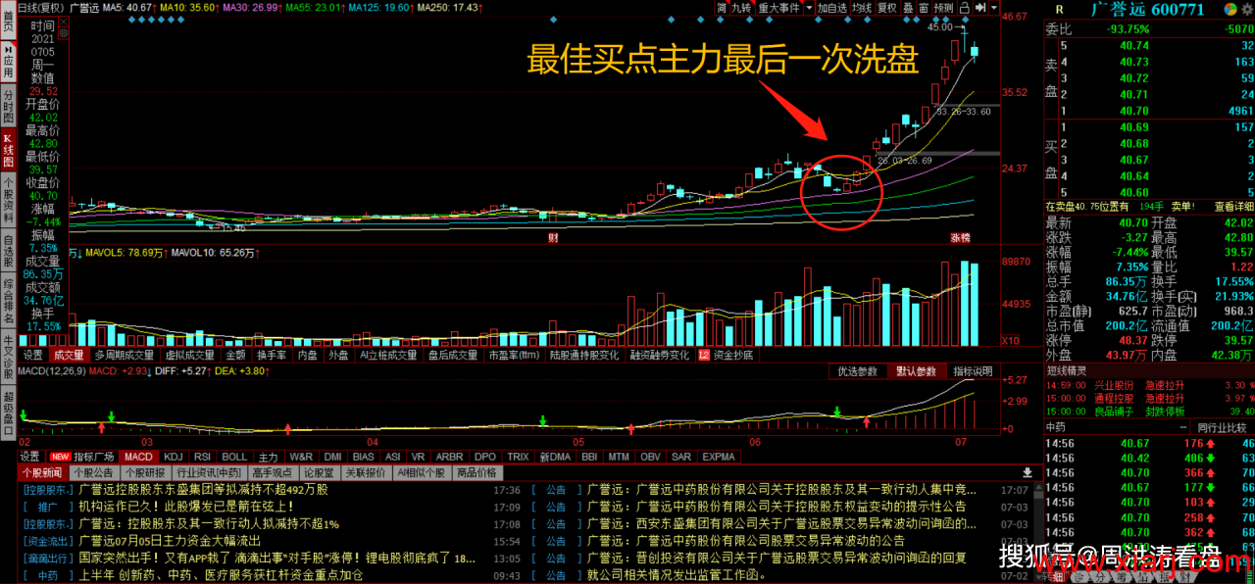Click sell level 5 price 40.74
Viewport: 1255px width, 584px height.
(x=1133, y=45)
